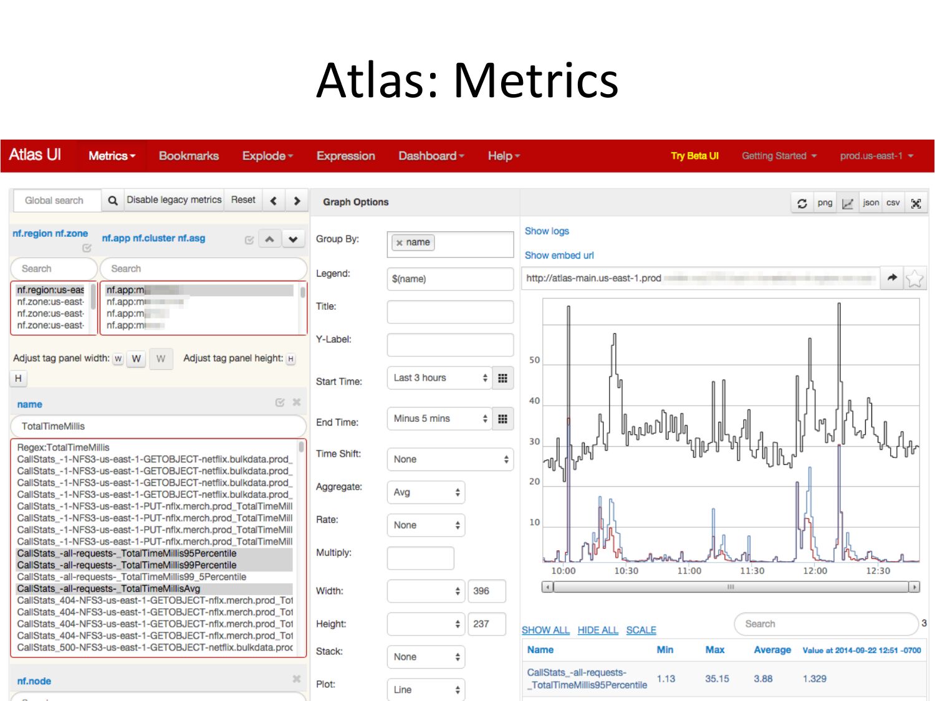Open the Bookmarks menu item
The height and width of the screenshot is (701, 935).
(188, 156)
